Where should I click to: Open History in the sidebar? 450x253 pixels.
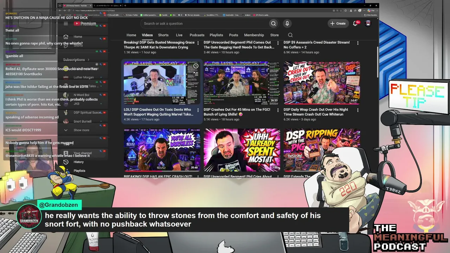click(78, 162)
